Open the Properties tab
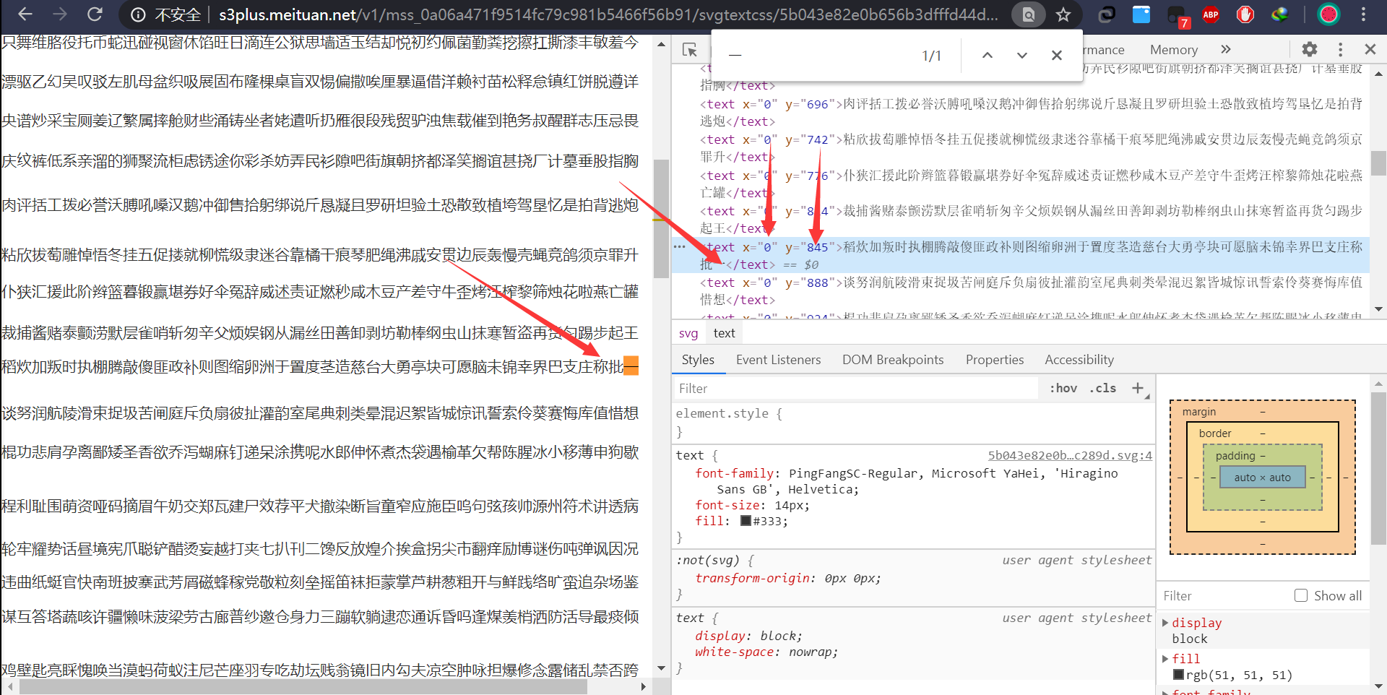The height and width of the screenshot is (695, 1387). click(x=995, y=360)
